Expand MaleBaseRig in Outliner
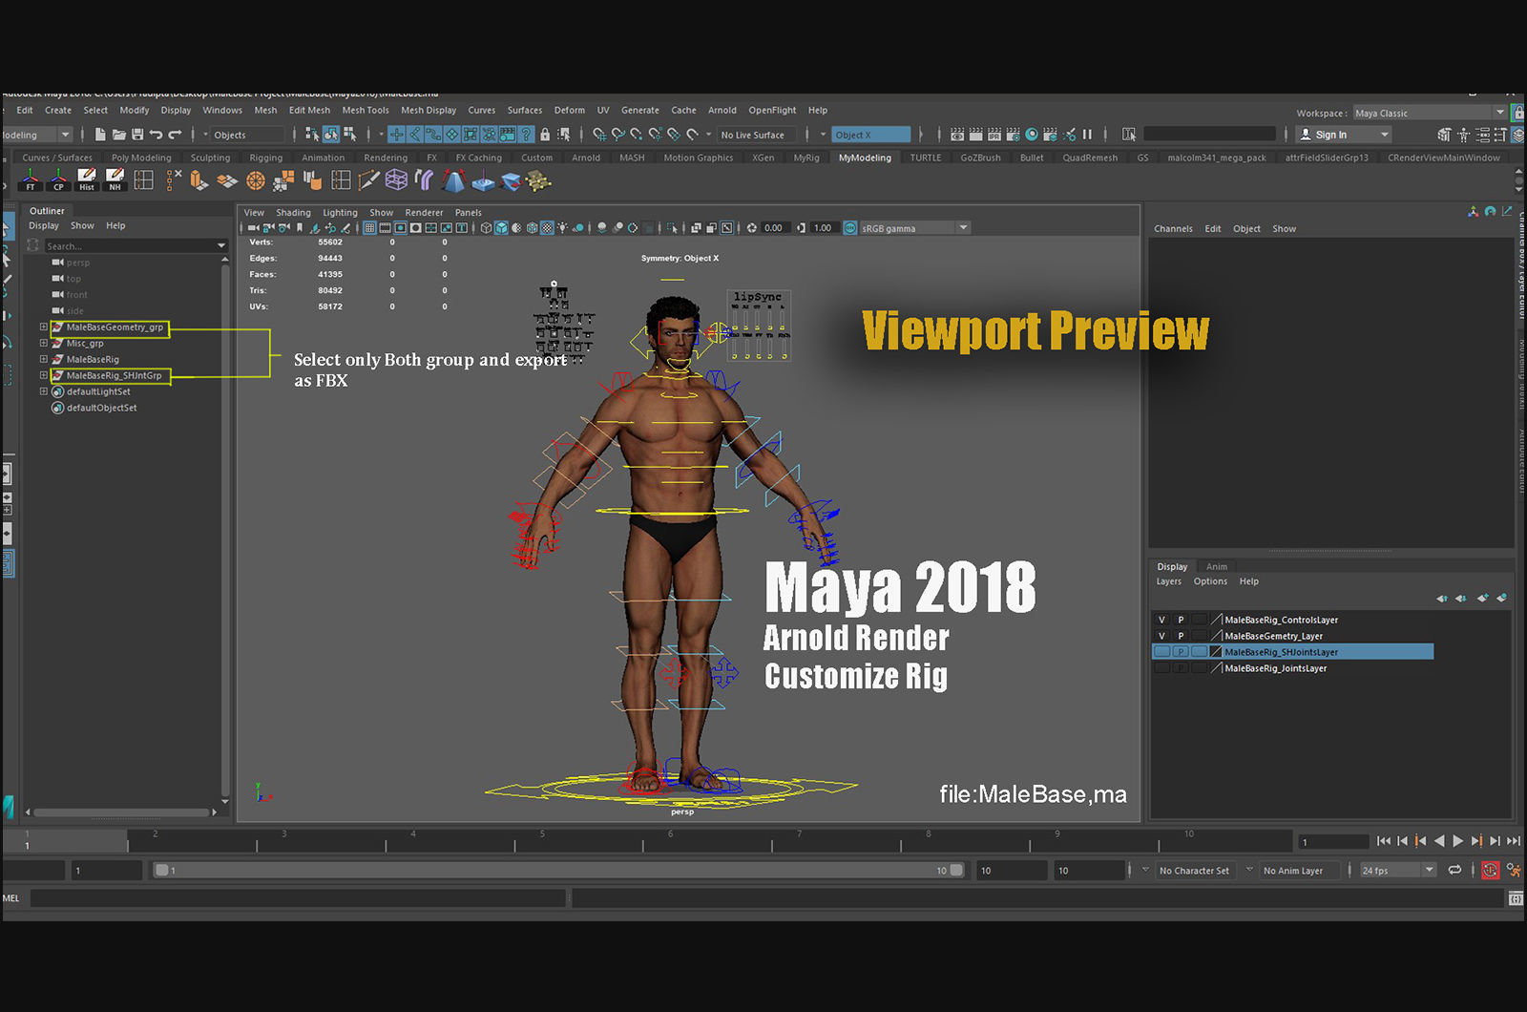 pos(43,359)
